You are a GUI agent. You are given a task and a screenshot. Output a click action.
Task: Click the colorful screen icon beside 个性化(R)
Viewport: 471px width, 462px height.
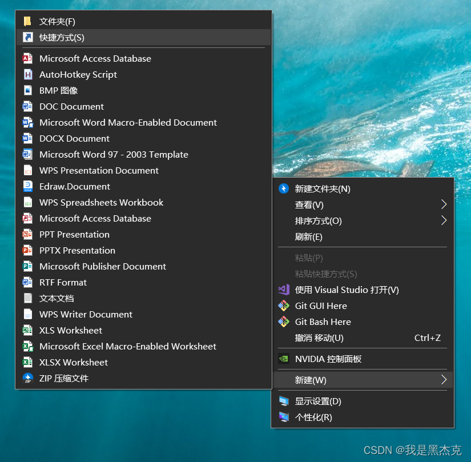click(284, 417)
